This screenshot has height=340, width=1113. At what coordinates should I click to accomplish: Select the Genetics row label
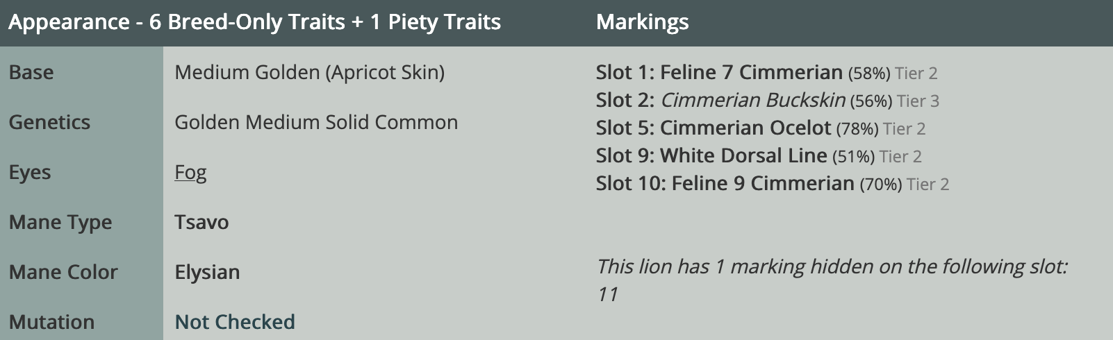[49, 122]
